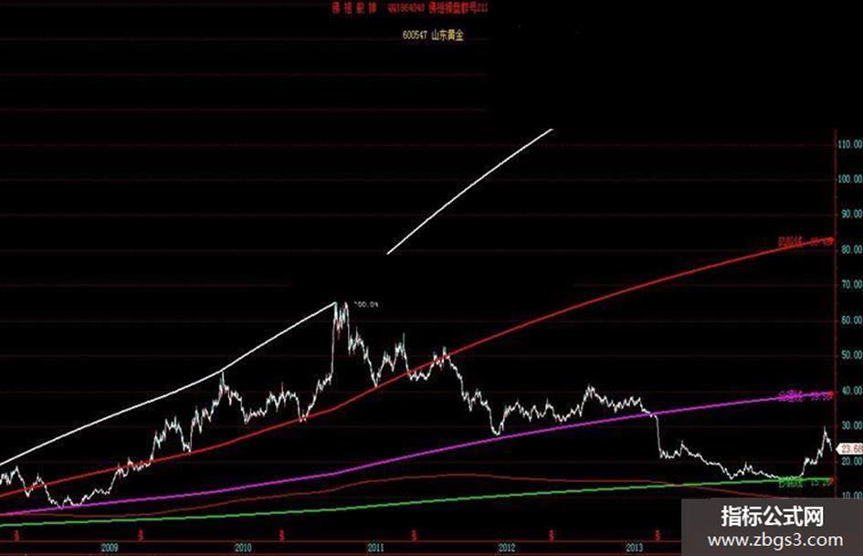This screenshot has height=556, width=863.
Task: Click the red trend line's end label
Action: (805, 241)
